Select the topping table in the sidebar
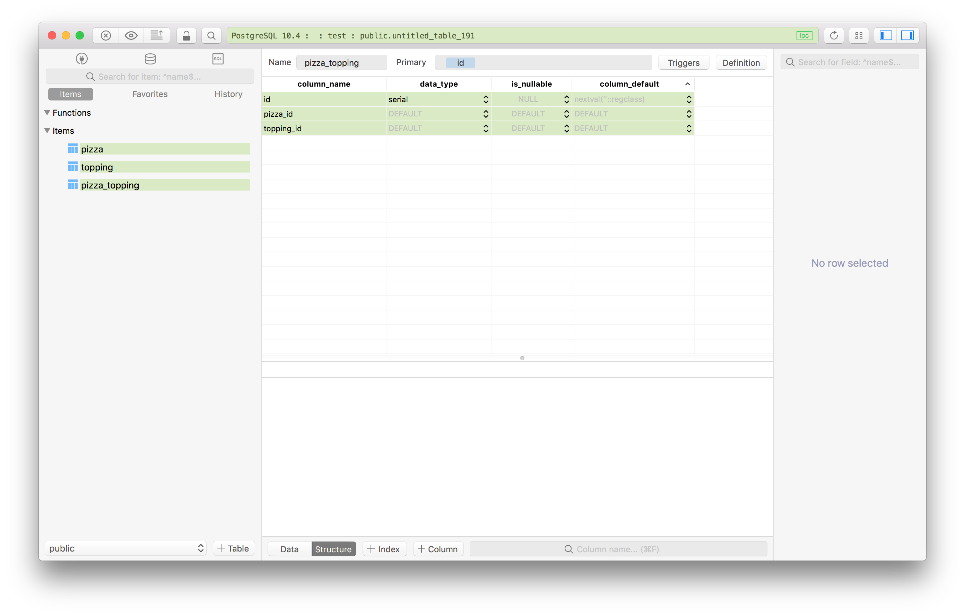The image size is (965, 616). coord(97,167)
